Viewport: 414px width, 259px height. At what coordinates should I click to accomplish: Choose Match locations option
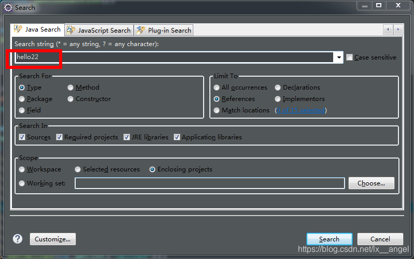coord(217,110)
